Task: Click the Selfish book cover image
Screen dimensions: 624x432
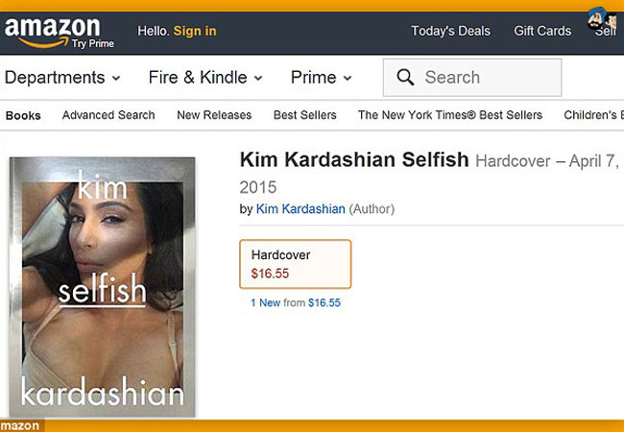Action: tap(102, 288)
